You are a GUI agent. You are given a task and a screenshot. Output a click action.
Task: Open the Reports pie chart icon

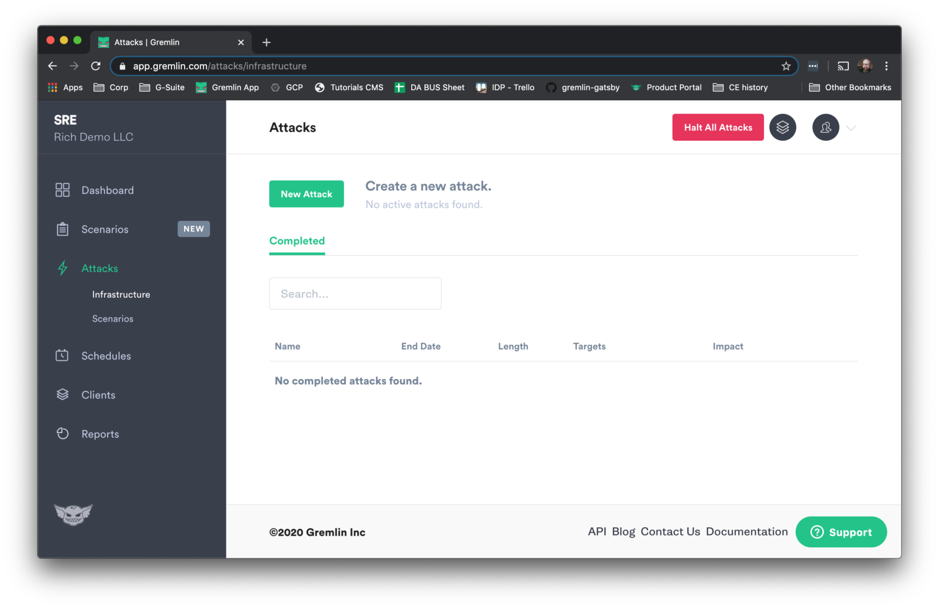pos(62,433)
